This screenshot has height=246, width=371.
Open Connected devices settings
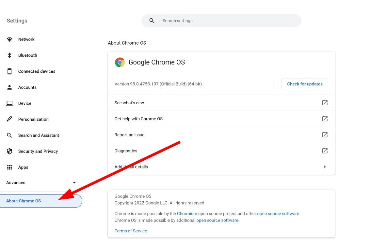[37, 71]
